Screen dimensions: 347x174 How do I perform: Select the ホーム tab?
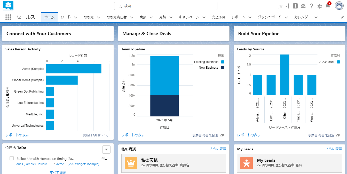click(x=49, y=17)
